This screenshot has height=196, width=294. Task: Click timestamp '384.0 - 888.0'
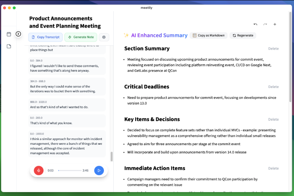click(x=38, y=81)
